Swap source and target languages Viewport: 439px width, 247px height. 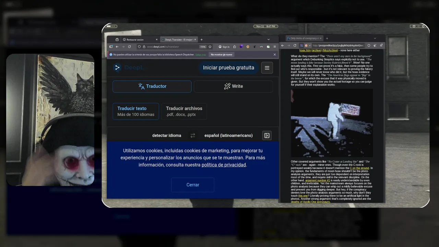193,136
